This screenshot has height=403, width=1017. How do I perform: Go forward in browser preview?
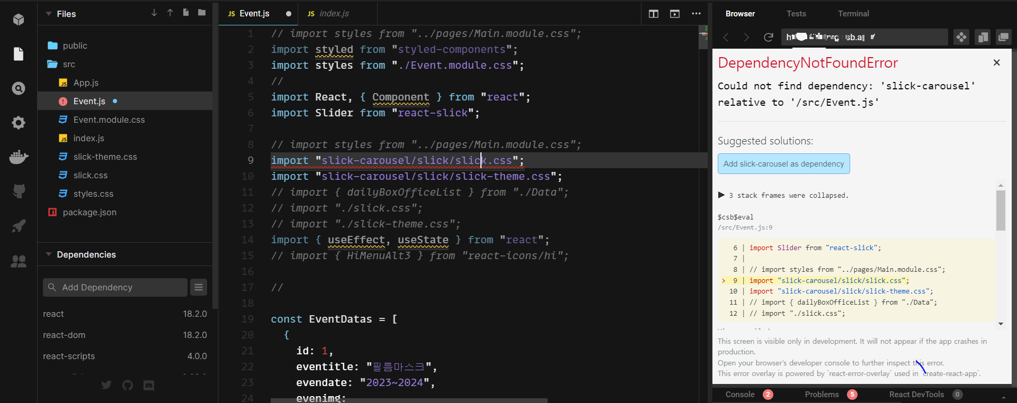click(746, 37)
